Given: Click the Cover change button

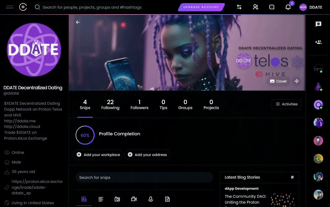Looking at the screenshot, I should [x=278, y=81].
